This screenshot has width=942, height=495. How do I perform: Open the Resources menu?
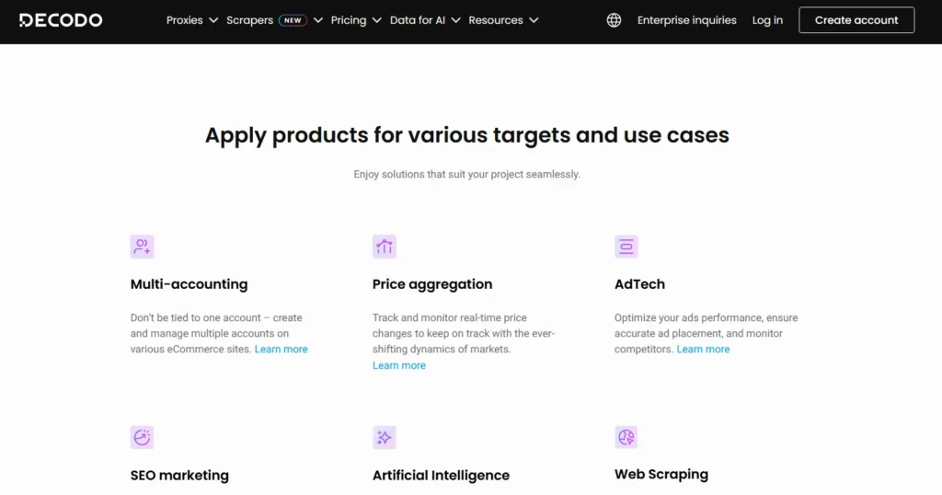(503, 20)
